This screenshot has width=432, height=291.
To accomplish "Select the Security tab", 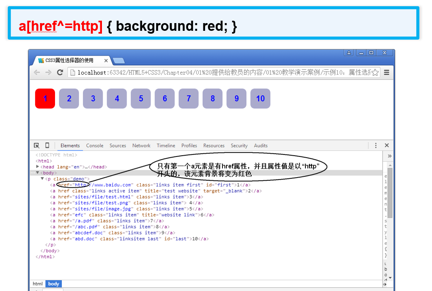I will (x=239, y=145).
